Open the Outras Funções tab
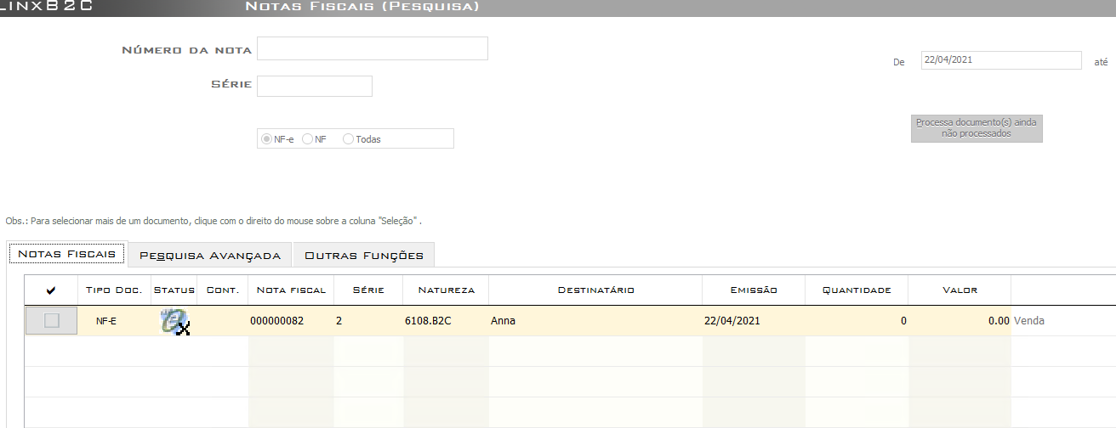Viewport: 1116px width, 428px height. pos(363,255)
